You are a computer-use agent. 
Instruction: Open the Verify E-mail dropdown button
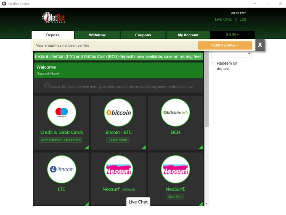click(225, 45)
